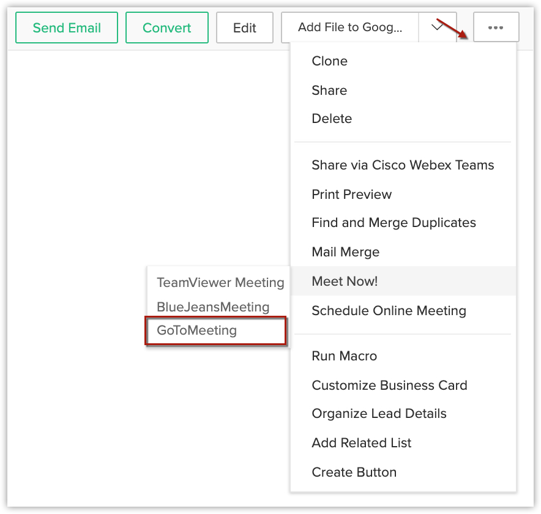Expand the Meet Now! submenu
Viewport: 541px width, 514px height.
(x=345, y=281)
